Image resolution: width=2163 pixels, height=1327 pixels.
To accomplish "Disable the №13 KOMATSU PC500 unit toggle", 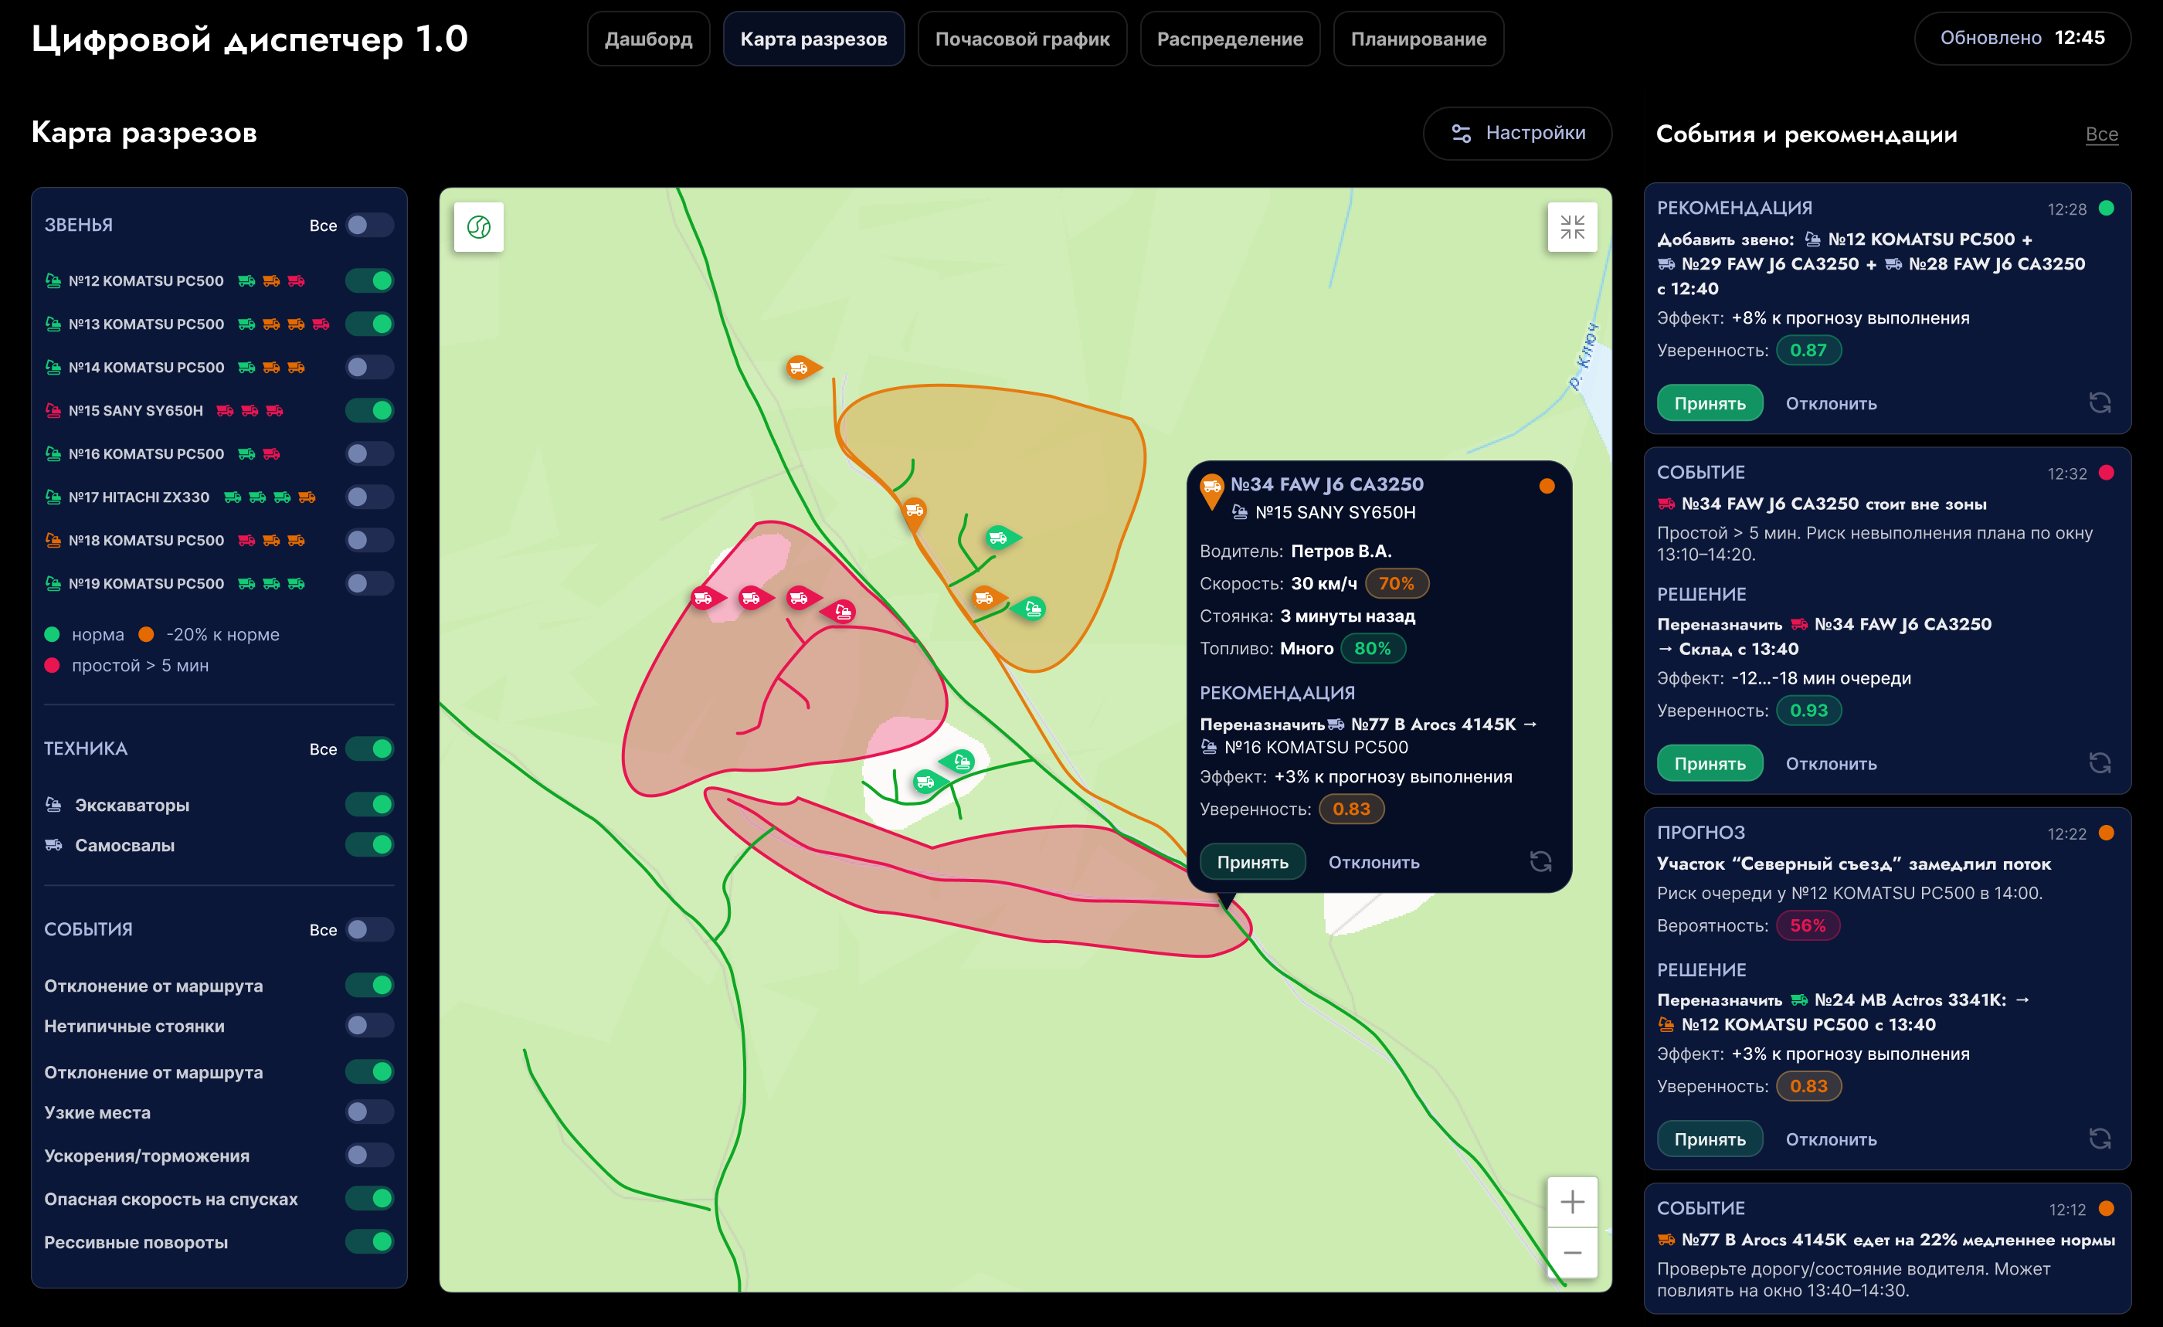I will pyautogui.click(x=369, y=323).
